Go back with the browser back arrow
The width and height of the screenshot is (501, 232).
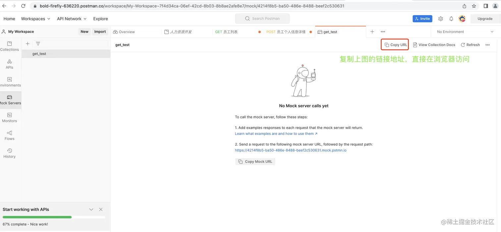point(4,6)
